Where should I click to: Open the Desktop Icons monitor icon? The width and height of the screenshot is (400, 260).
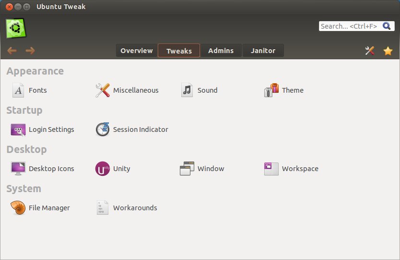click(18, 169)
